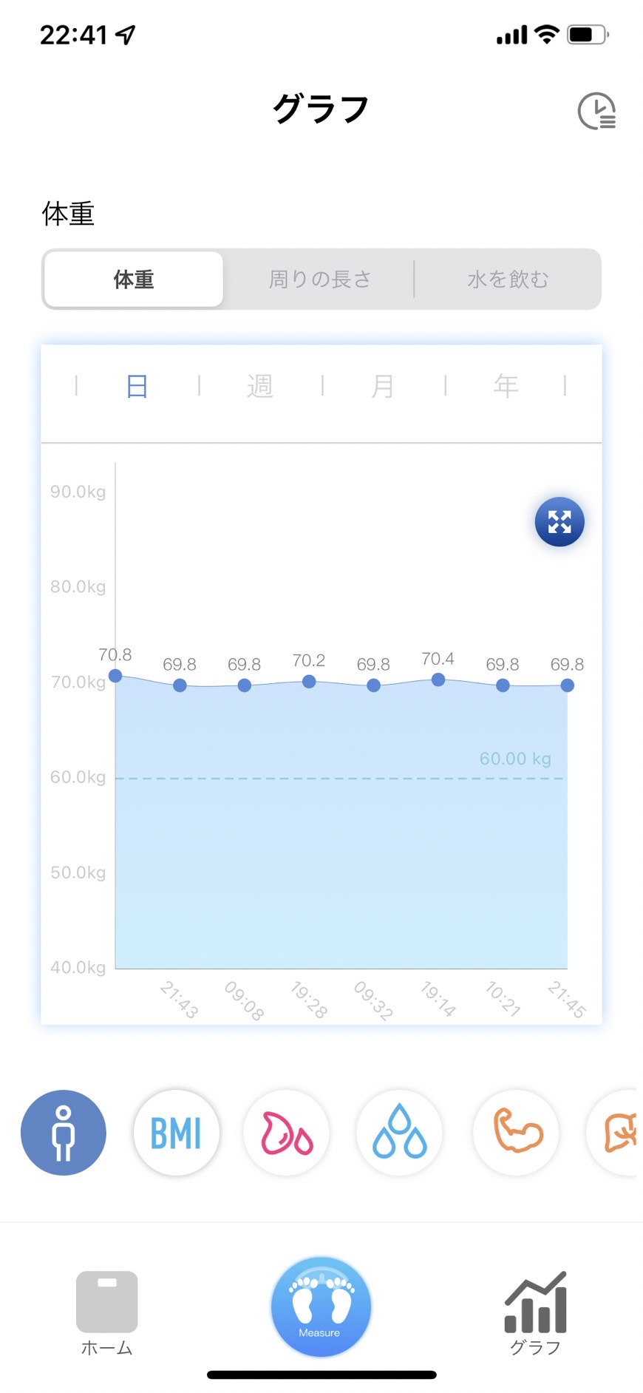Select the partially visible orange organ icon
Image resolution: width=643 pixels, height=1393 pixels.
point(612,1132)
